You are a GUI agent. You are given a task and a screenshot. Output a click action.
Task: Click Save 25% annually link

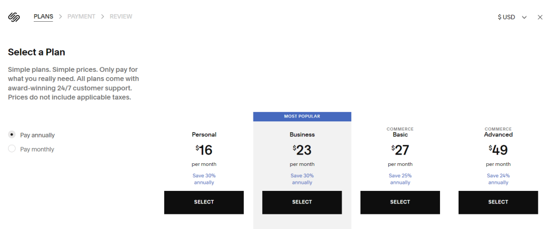400,179
